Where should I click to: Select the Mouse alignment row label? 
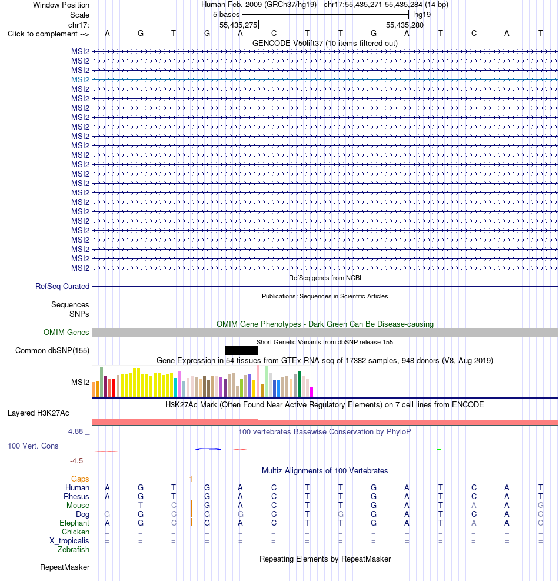(78, 506)
